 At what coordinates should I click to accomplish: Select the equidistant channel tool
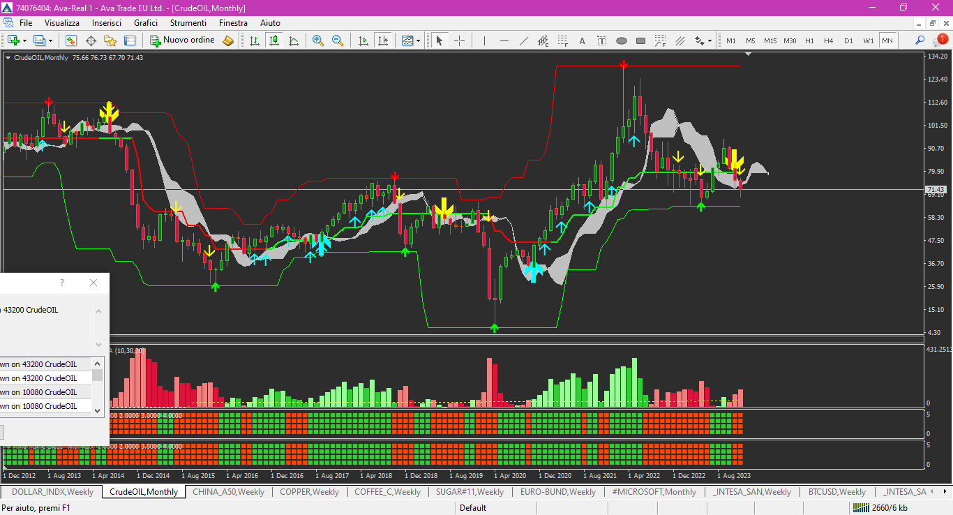pos(543,40)
